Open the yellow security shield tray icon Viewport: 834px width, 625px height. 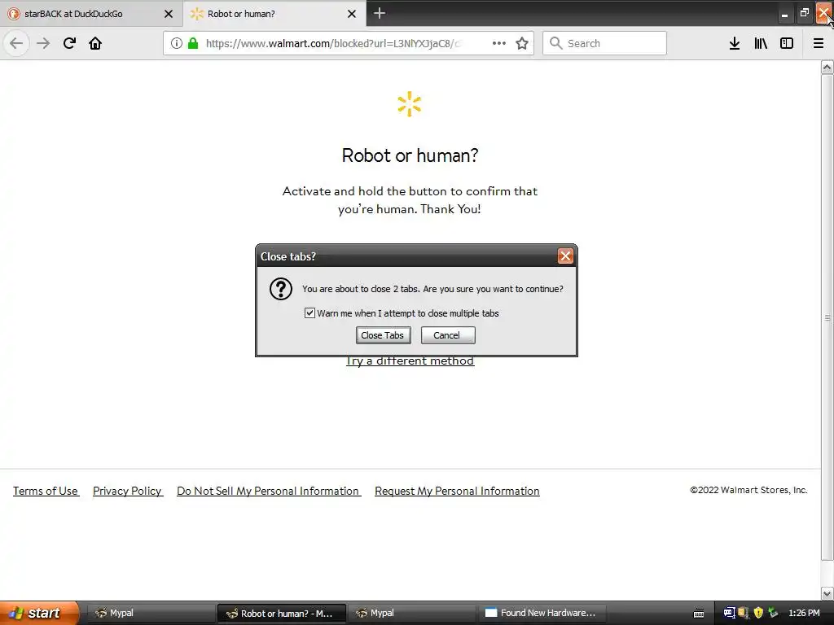click(758, 613)
